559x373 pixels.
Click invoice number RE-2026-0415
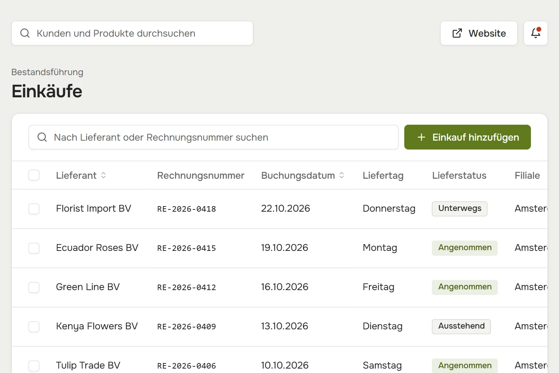tap(187, 248)
